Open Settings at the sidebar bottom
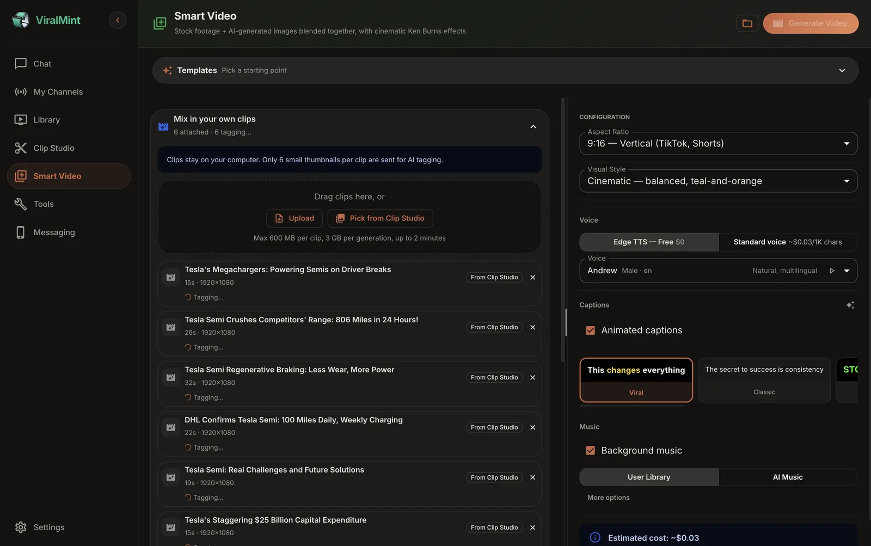This screenshot has width=871, height=546. click(69, 527)
